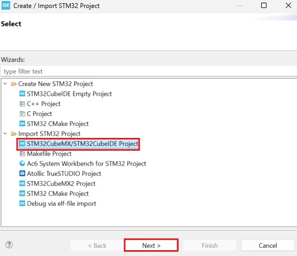This screenshot has width=297, height=256.
Task: Click the Atollic TrueSTUDIO icon
Action: point(22,174)
